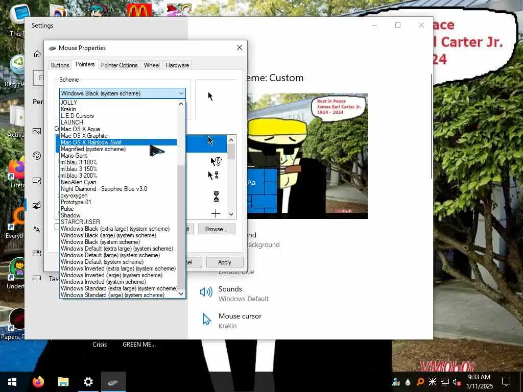Select the Working in Background cursor row

207,176
